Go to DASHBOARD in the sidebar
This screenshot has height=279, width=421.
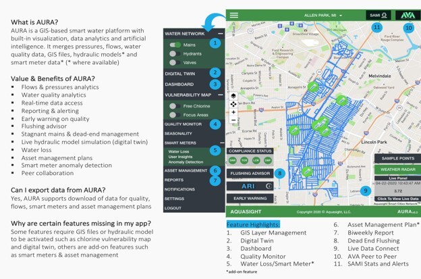tap(179, 84)
